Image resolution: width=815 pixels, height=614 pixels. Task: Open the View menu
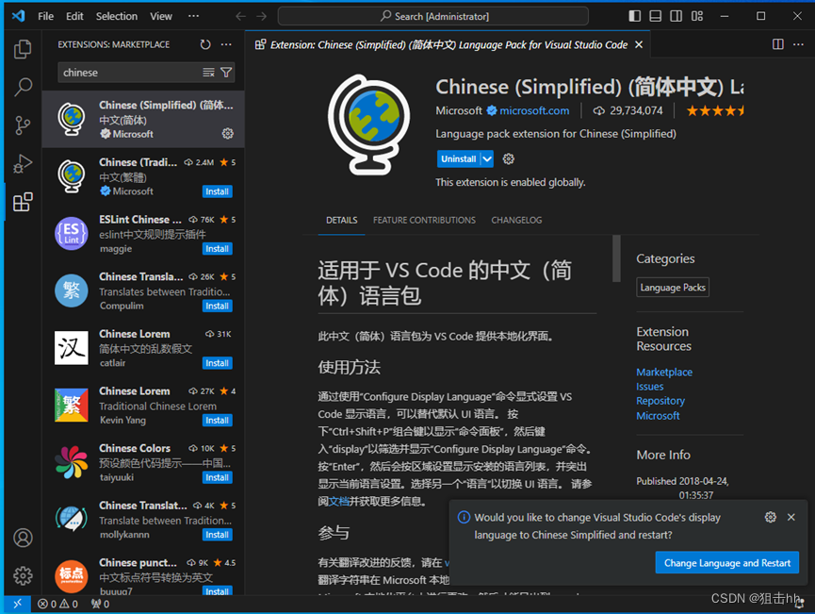point(161,16)
